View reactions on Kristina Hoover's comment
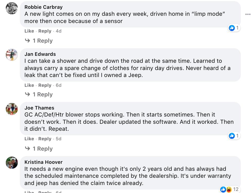 coord(229,190)
